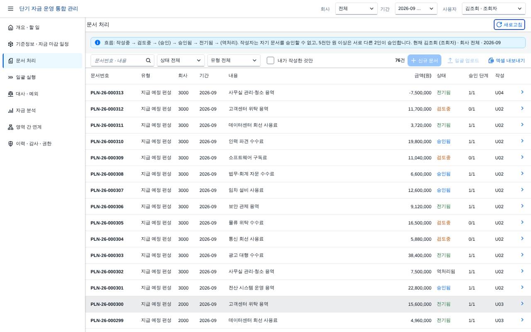531x332 pixels.
Task: Open row PLN-26-000303 detail arrow
Action: pyautogui.click(x=522, y=255)
